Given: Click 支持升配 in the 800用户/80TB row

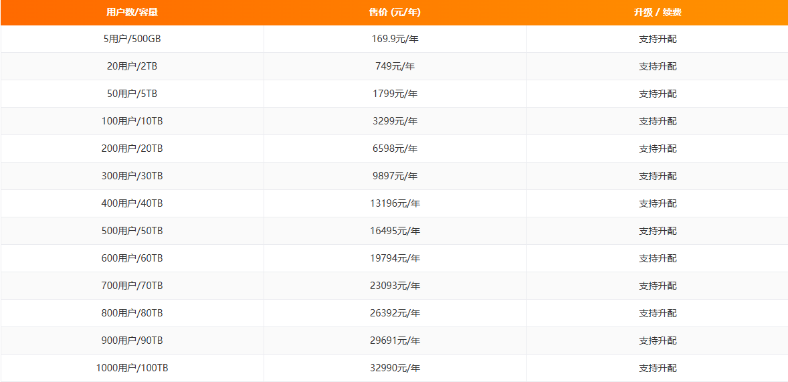Looking at the screenshot, I should point(658,313).
